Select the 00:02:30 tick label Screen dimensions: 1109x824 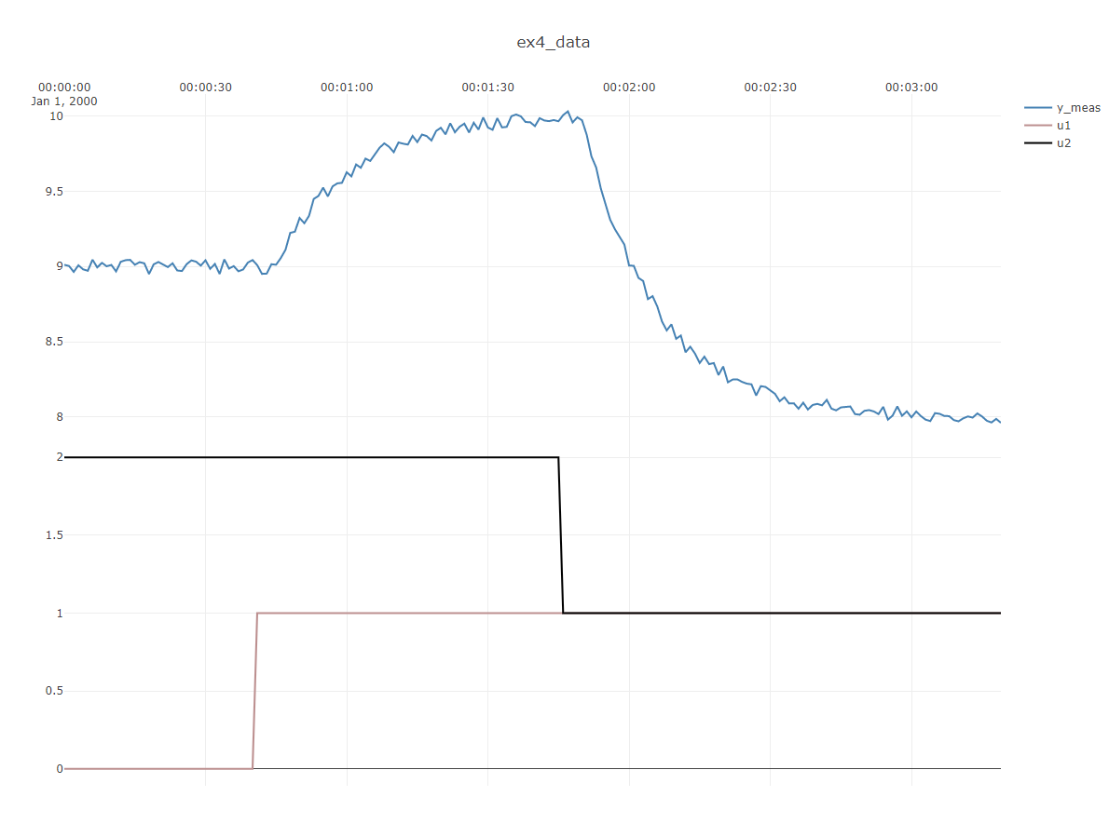tap(772, 87)
